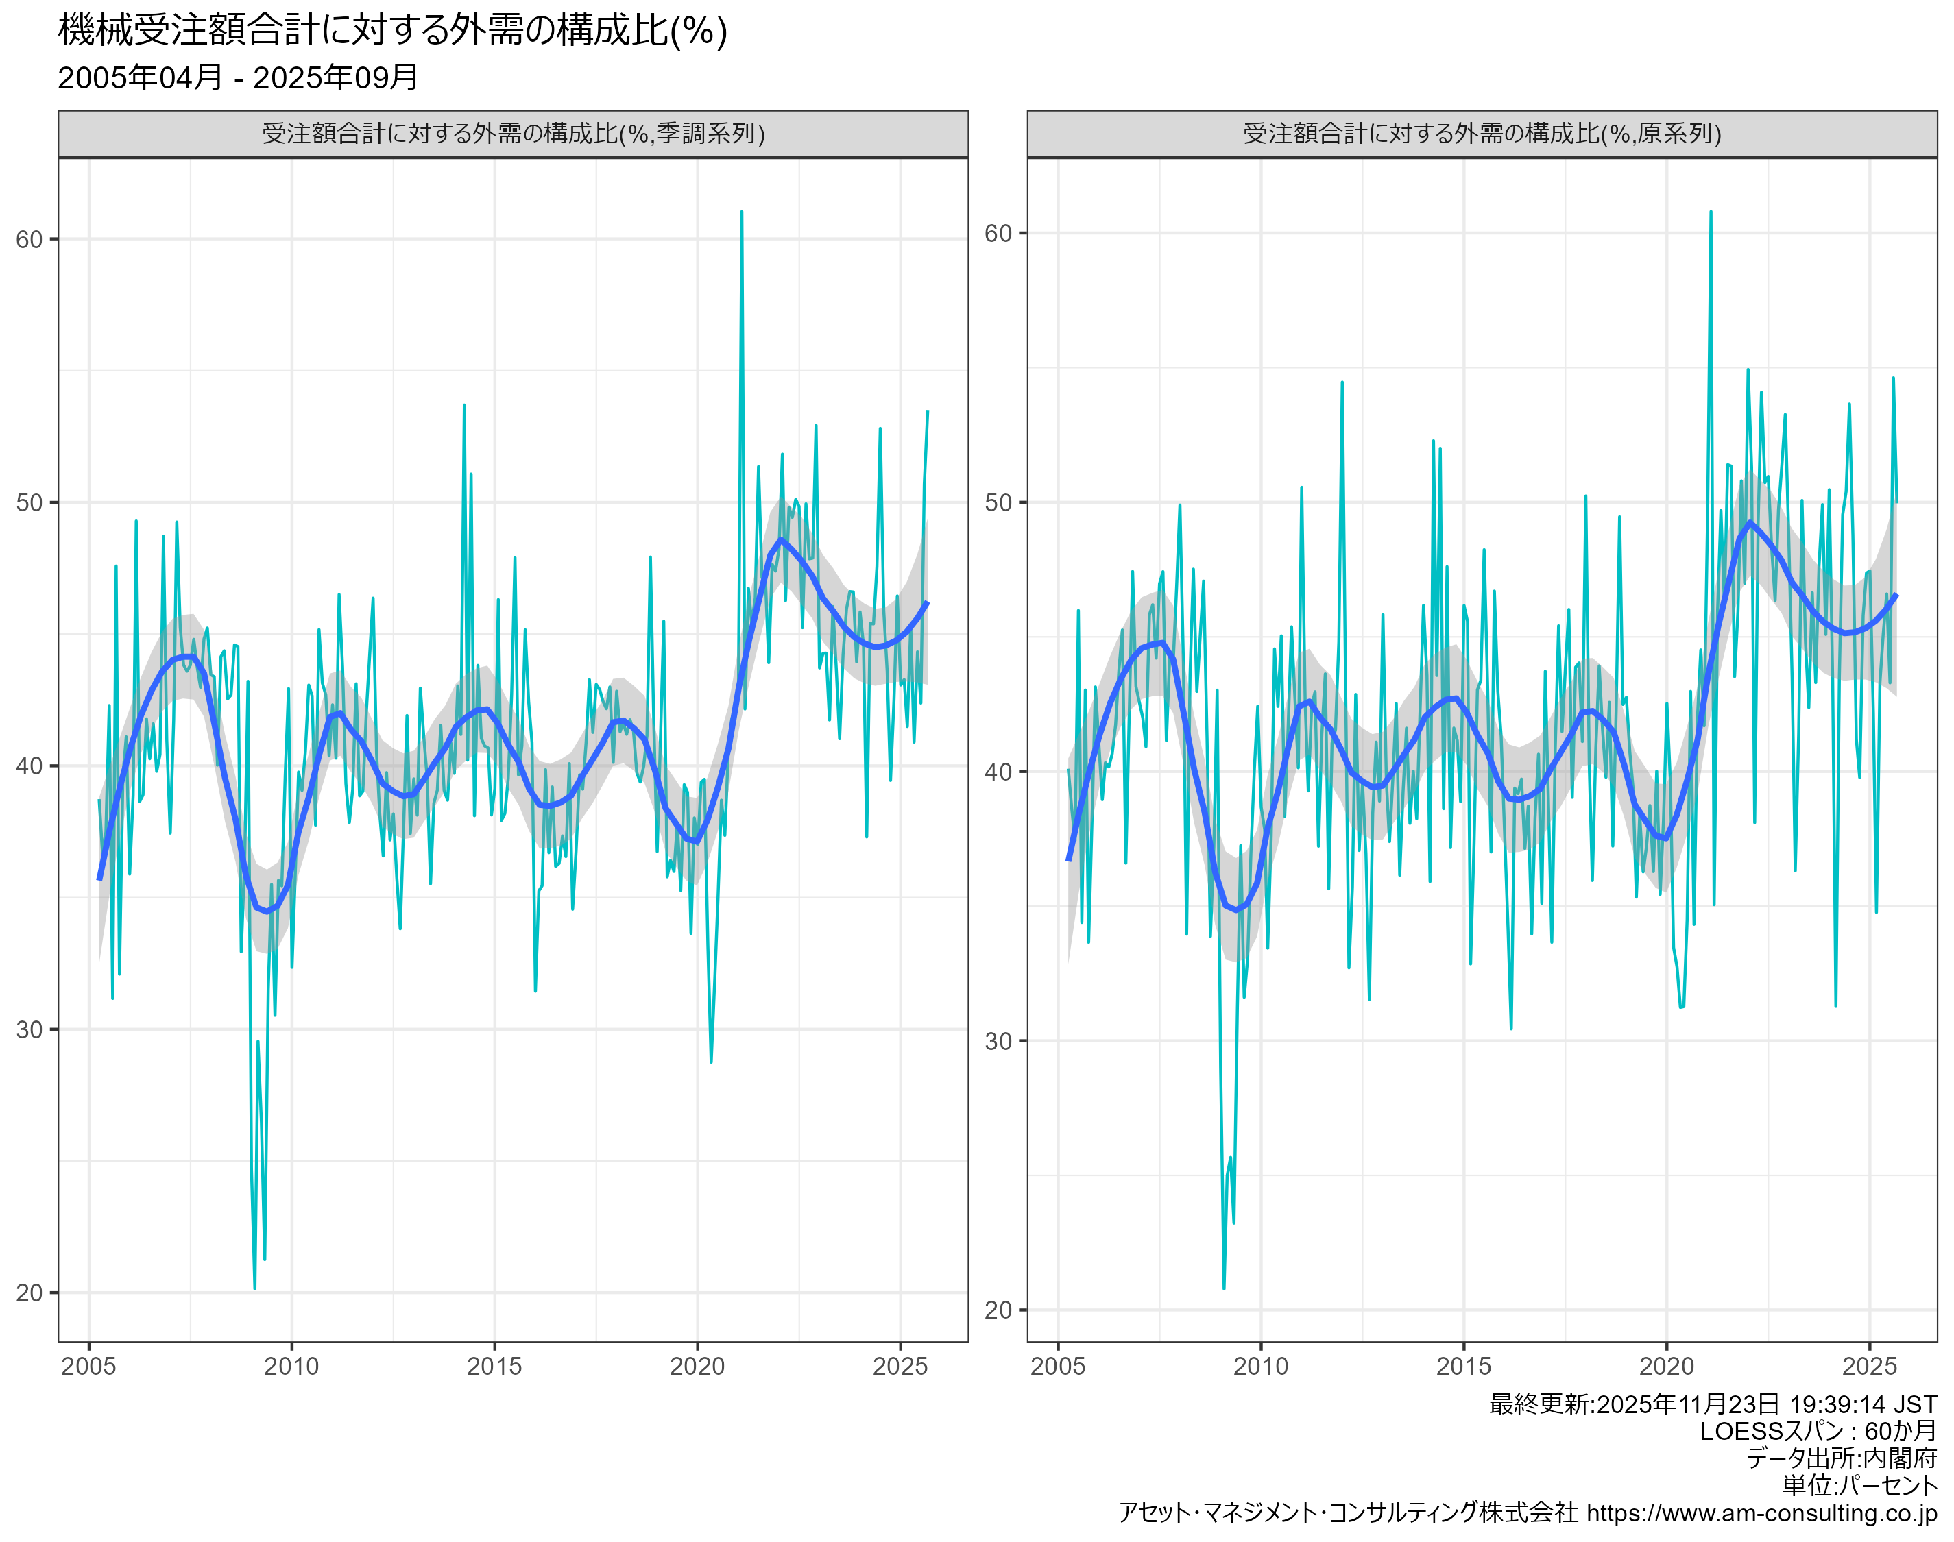Click the 60 y-axis label on left chart
The image size is (1954, 1542).
coord(29,239)
